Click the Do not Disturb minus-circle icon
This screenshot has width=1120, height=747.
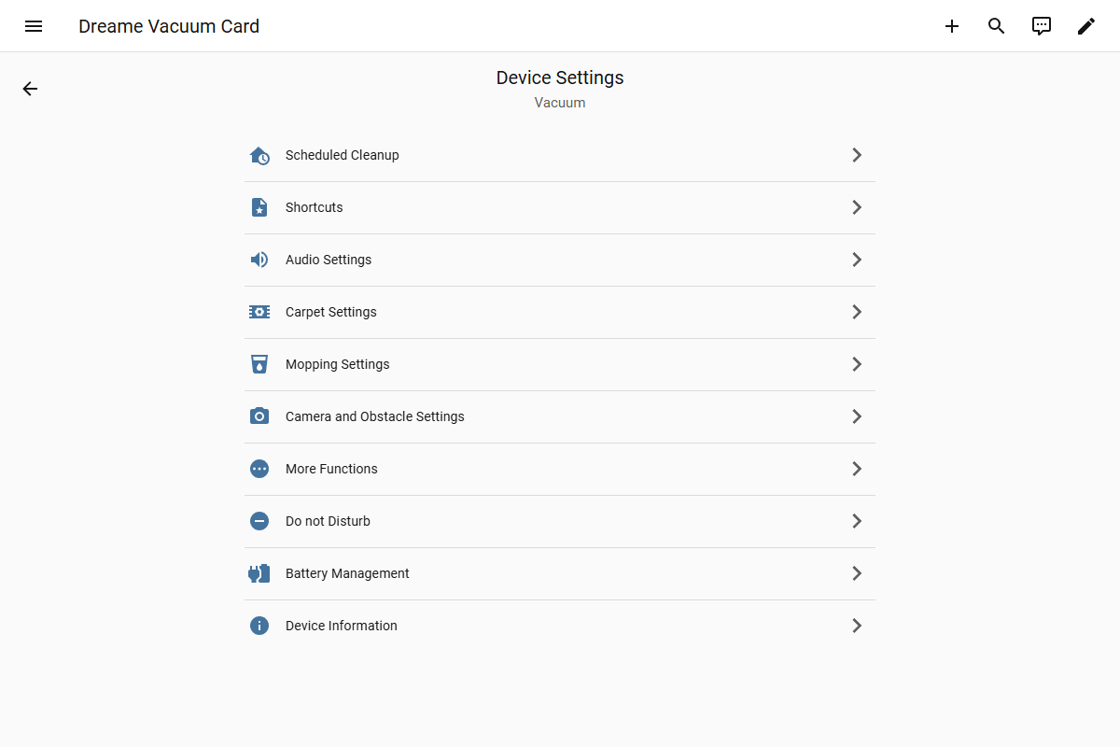coord(259,521)
